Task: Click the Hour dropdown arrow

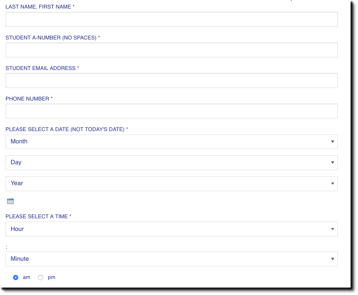Action: [x=332, y=229]
